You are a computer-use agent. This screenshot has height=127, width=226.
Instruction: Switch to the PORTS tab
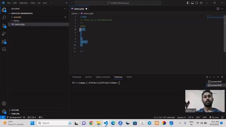(x=129, y=77)
